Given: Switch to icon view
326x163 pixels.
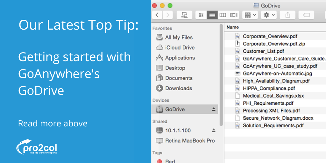Looking at the screenshot, I should click(201, 15).
